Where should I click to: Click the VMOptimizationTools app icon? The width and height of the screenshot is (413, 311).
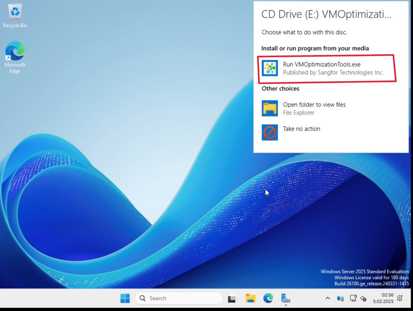(x=269, y=68)
